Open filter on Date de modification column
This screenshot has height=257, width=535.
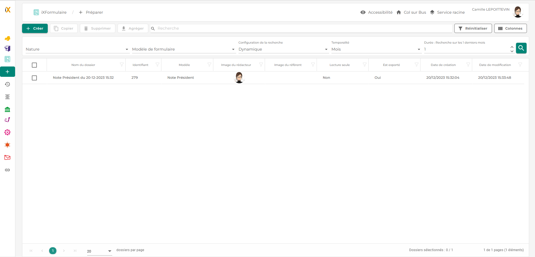520,65
